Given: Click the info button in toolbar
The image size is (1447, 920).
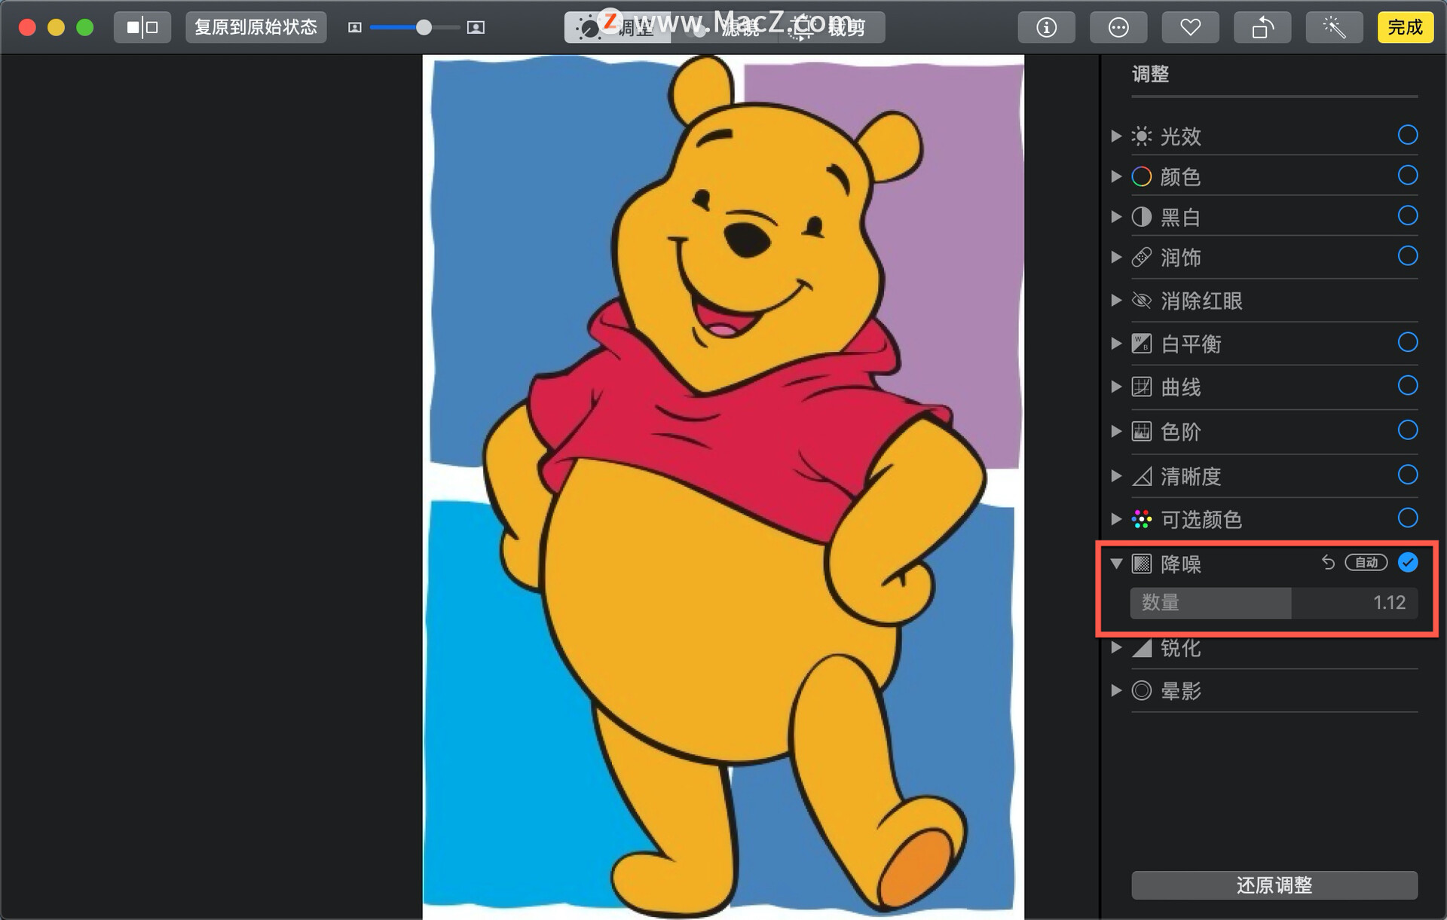Looking at the screenshot, I should coord(1046,28).
